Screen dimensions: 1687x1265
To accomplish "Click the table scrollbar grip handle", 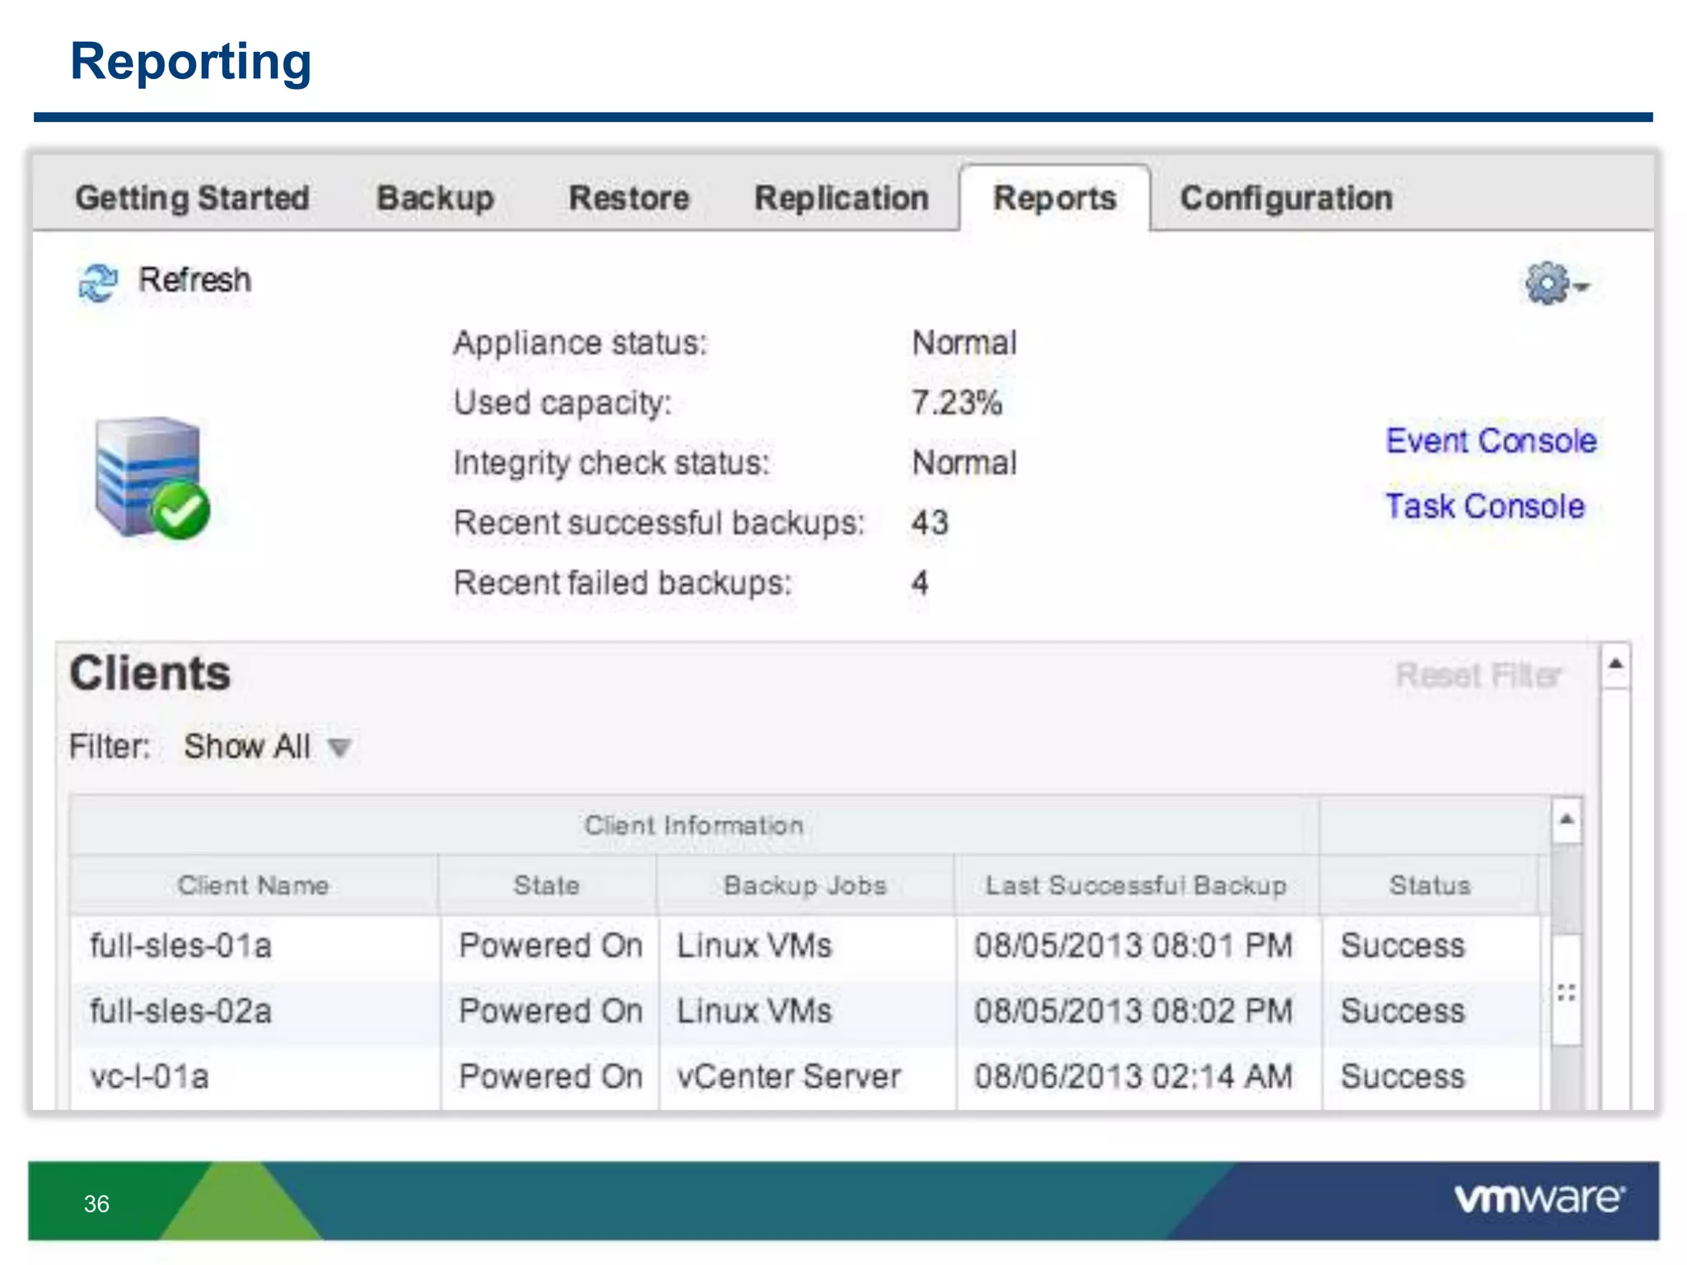I will (1567, 992).
